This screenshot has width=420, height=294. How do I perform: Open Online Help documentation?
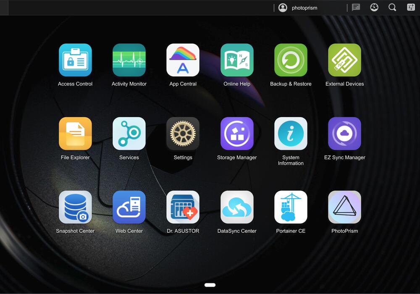(x=236, y=60)
